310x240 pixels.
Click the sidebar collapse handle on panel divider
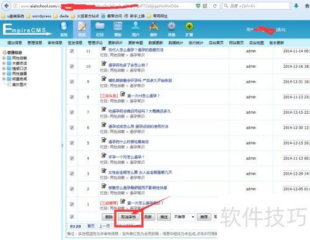pos(62,145)
